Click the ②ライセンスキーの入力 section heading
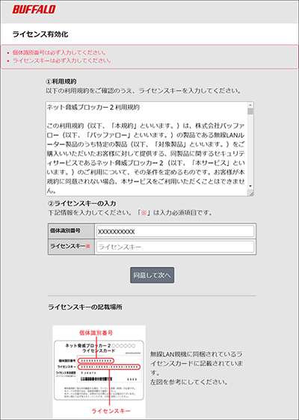This screenshot has height=420, width=299. pyautogui.click(x=82, y=203)
